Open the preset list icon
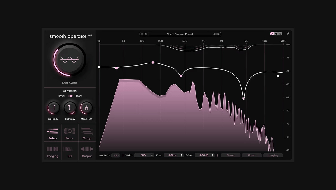 (x=142, y=34)
